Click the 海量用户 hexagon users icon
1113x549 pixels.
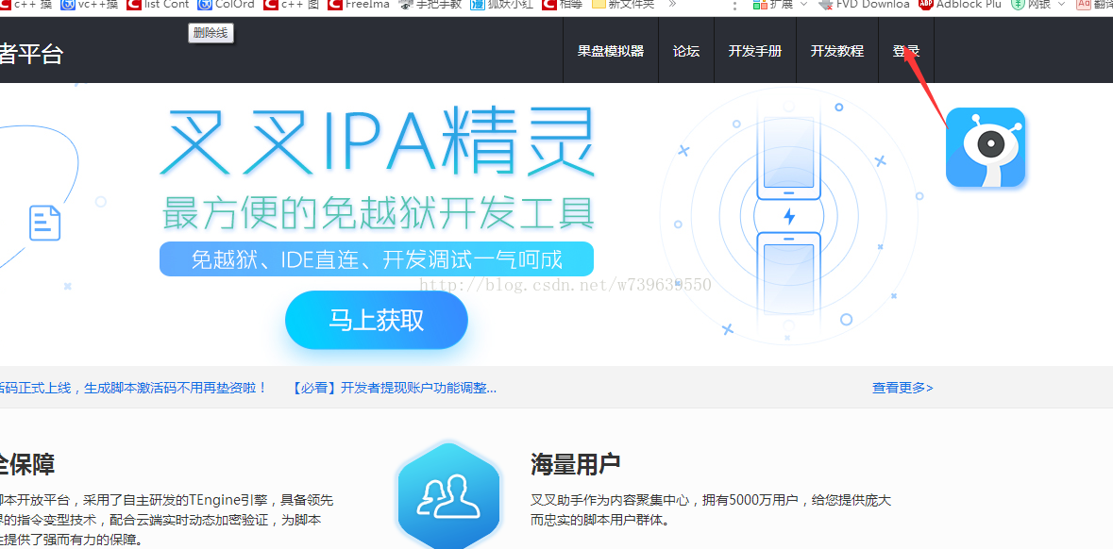[x=448, y=496]
